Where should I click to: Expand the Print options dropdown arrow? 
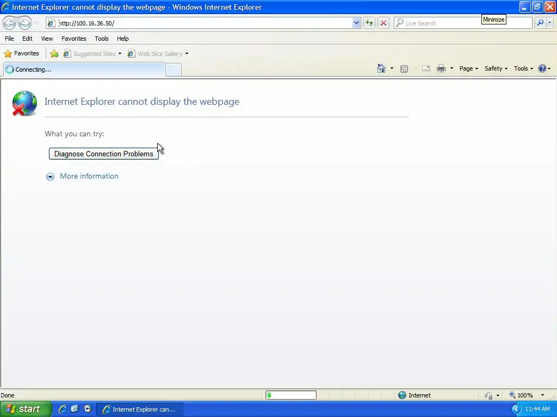point(451,68)
